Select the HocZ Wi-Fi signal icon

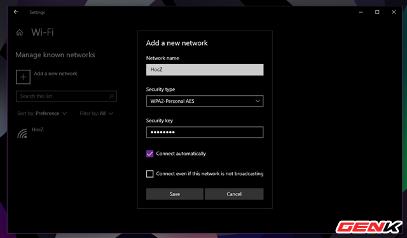click(x=22, y=133)
